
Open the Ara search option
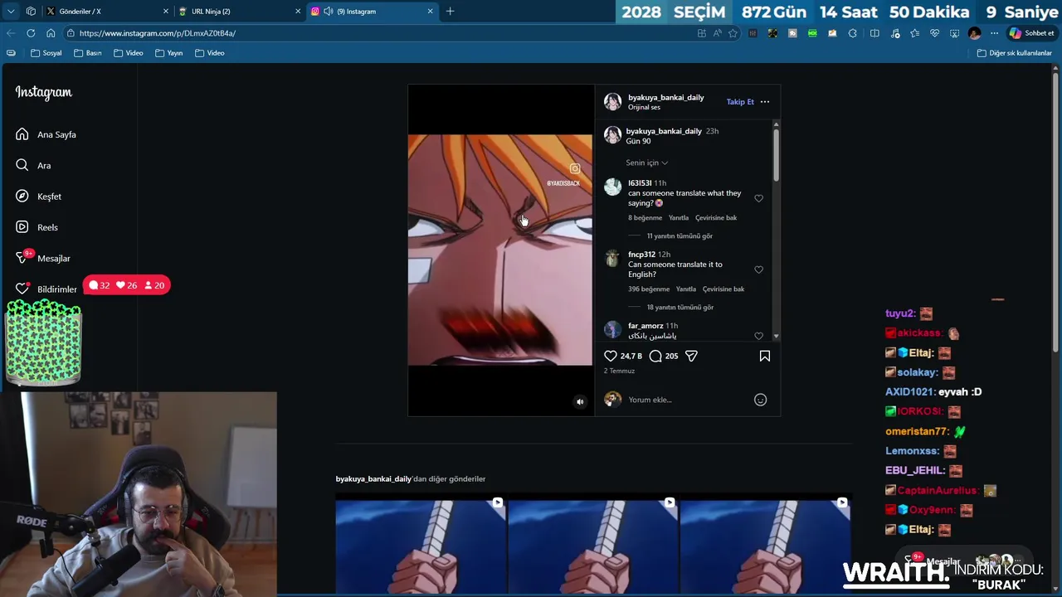pos(33,165)
